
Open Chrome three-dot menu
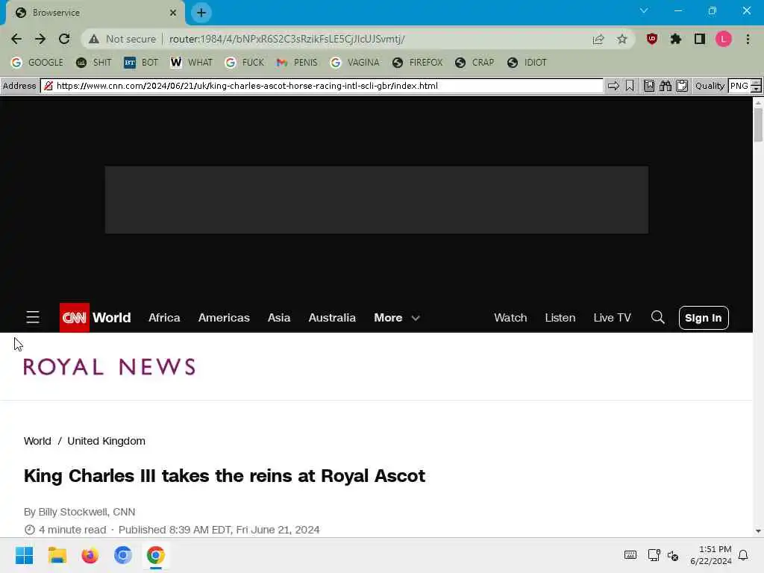pos(748,39)
